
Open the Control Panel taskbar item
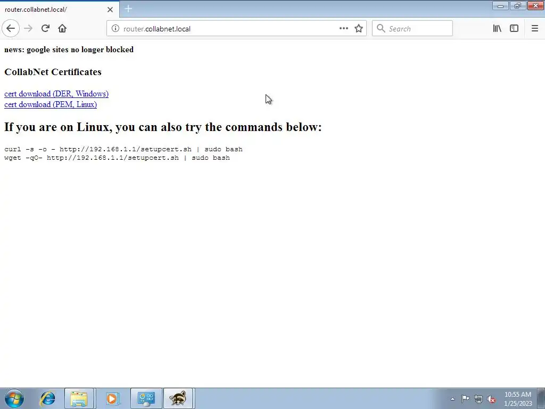[146, 398]
